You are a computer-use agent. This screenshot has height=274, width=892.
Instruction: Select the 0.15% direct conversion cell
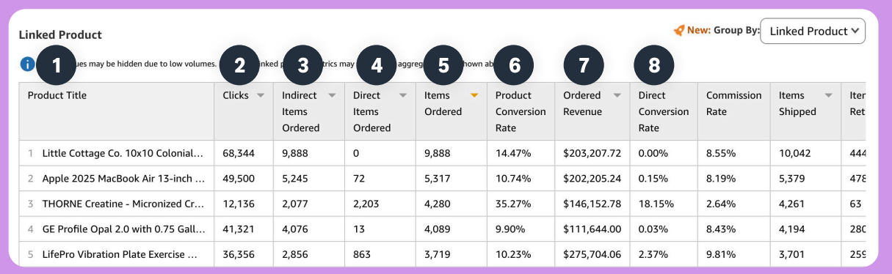click(x=664, y=178)
